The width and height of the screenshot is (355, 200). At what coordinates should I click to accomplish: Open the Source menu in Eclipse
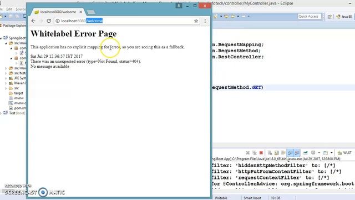tap(21, 9)
